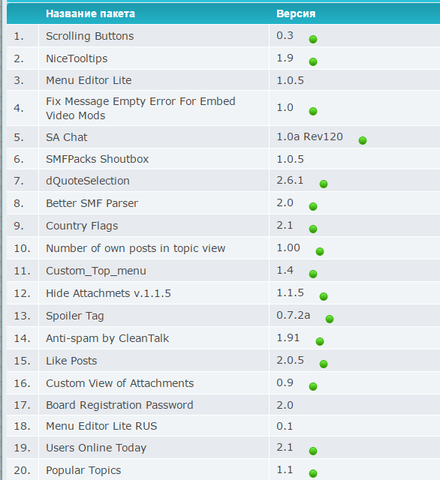Click the green status dot for Country Flags
The height and width of the screenshot is (480, 440).
(313, 229)
